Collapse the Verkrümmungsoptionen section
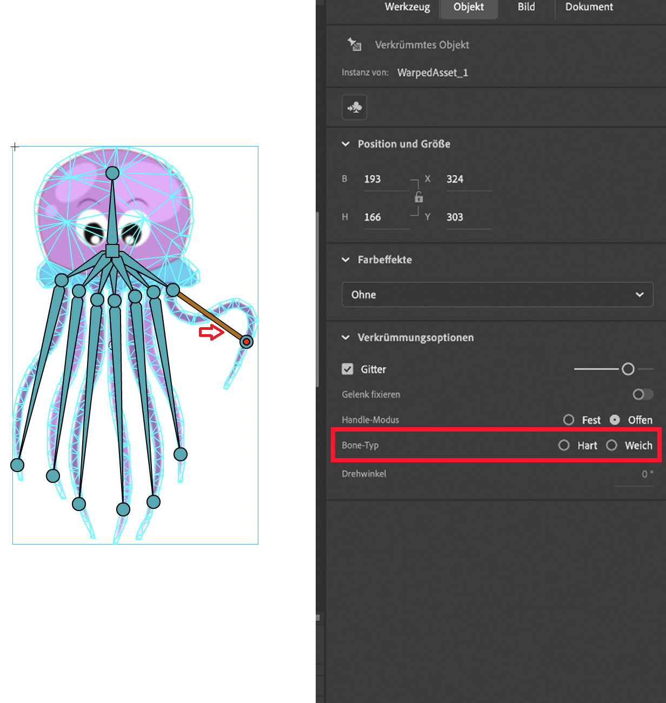Image resolution: width=666 pixels, height=703 pixels. pos(345,337)
